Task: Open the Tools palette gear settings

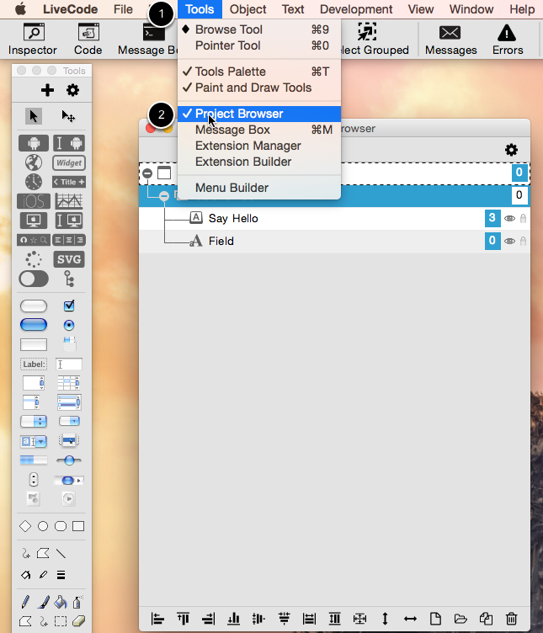Action: click(x=72, y=90)
